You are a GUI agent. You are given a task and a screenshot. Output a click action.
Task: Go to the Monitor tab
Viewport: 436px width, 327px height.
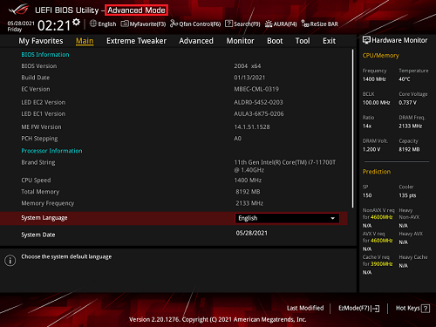click(x=241, y=41)
